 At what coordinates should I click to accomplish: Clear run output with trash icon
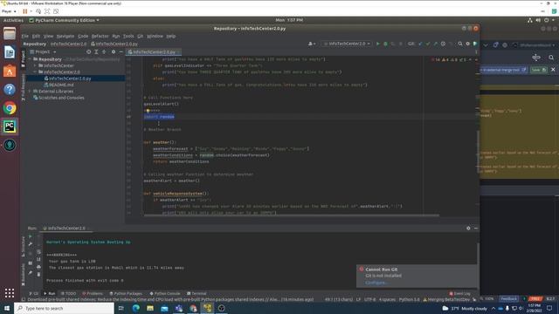(38, 274)
